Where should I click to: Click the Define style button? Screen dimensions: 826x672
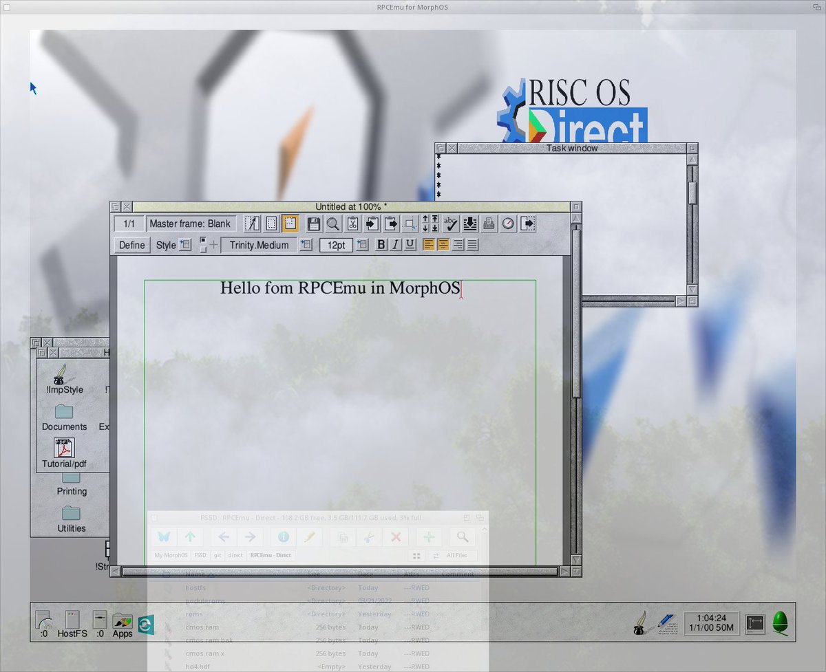132,245
